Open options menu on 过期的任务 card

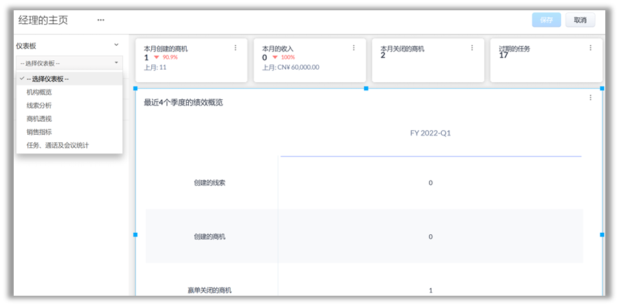click(x=590, y=48)
